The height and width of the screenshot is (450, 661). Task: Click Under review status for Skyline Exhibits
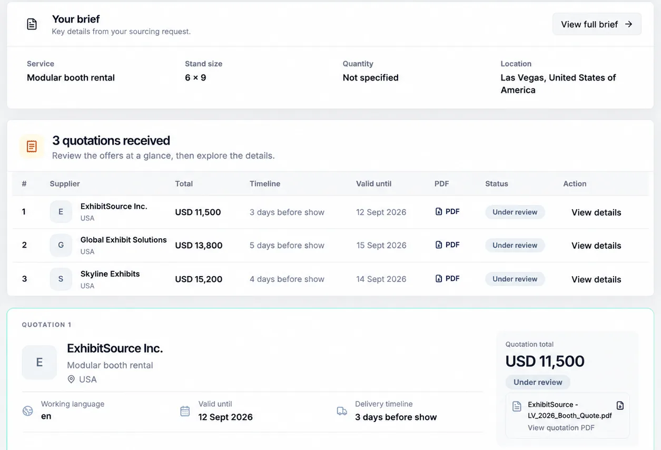[515, 279]
